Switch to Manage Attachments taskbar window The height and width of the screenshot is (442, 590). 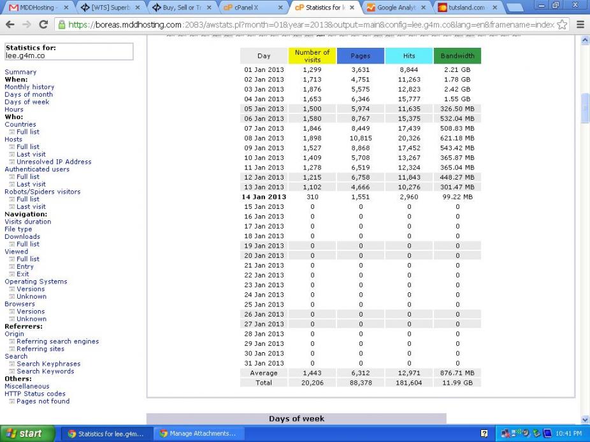tap(198, 434)
